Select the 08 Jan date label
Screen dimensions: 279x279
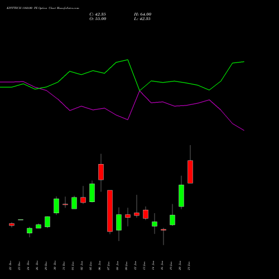[x=118, y=266]
